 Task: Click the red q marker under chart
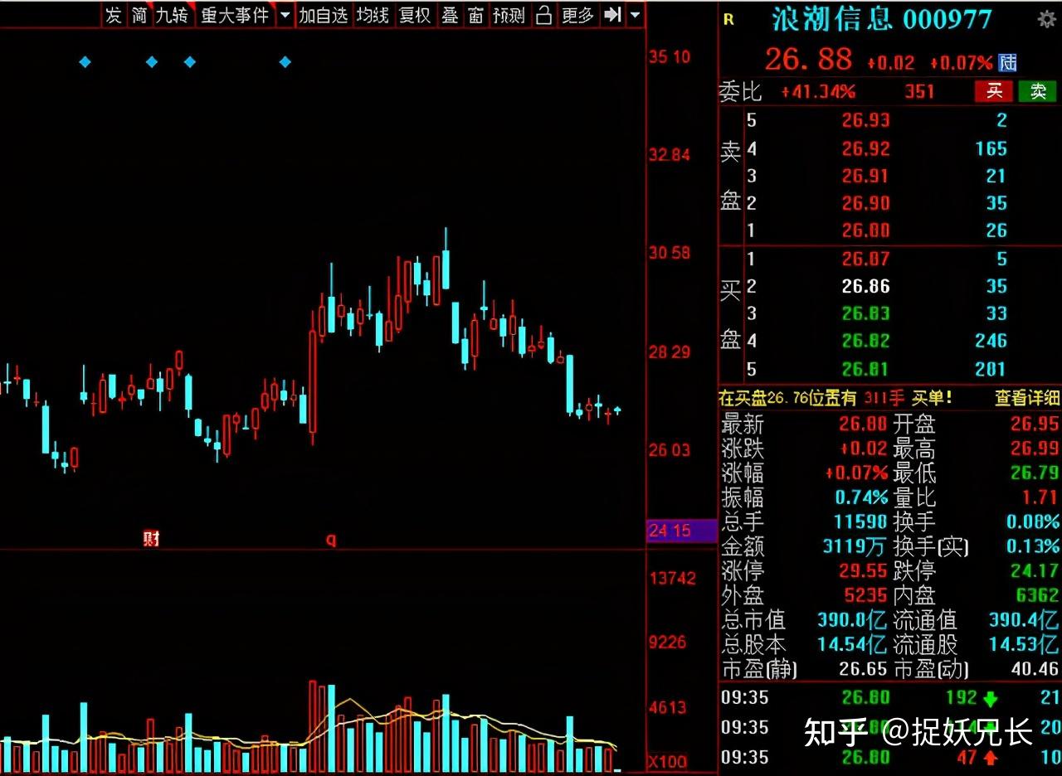coord(331,540)
